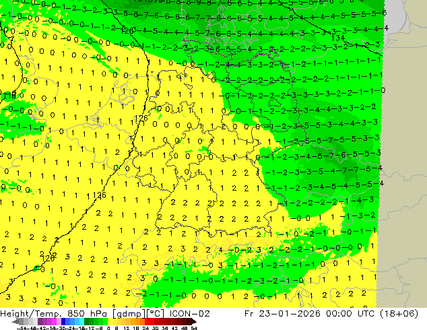Click the '[gdmp][°C]' units label
Screen dimensions: 427x330
coord(139,314)
